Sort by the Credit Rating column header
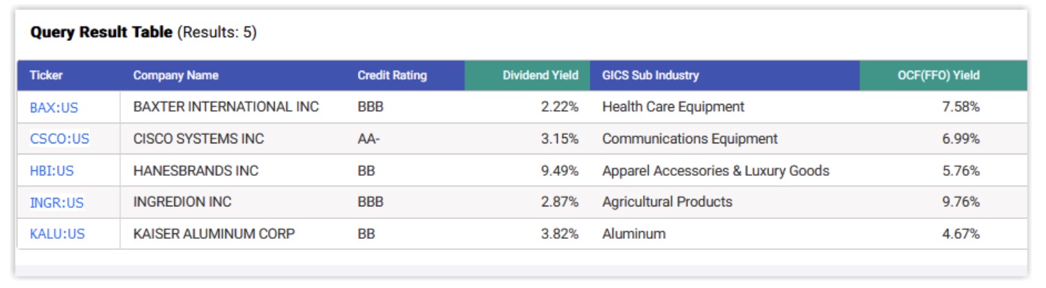This screenshot has width=1046, height=288. (x=392, y=75)
